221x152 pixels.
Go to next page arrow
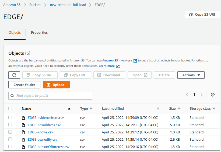[201, 95]
